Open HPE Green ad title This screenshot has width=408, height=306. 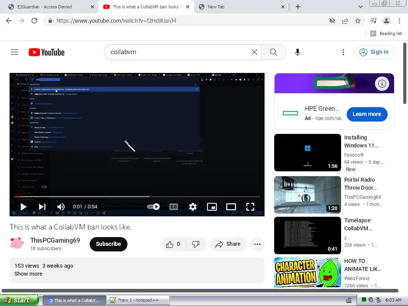coord(322,108)
